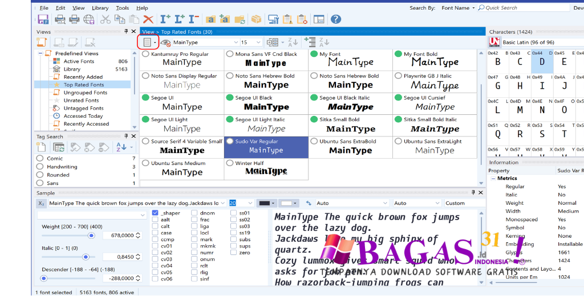Screen dimensions: 584x306
Task: Click the Uninstall fonts icon with minus
Action: coord(194,19)
